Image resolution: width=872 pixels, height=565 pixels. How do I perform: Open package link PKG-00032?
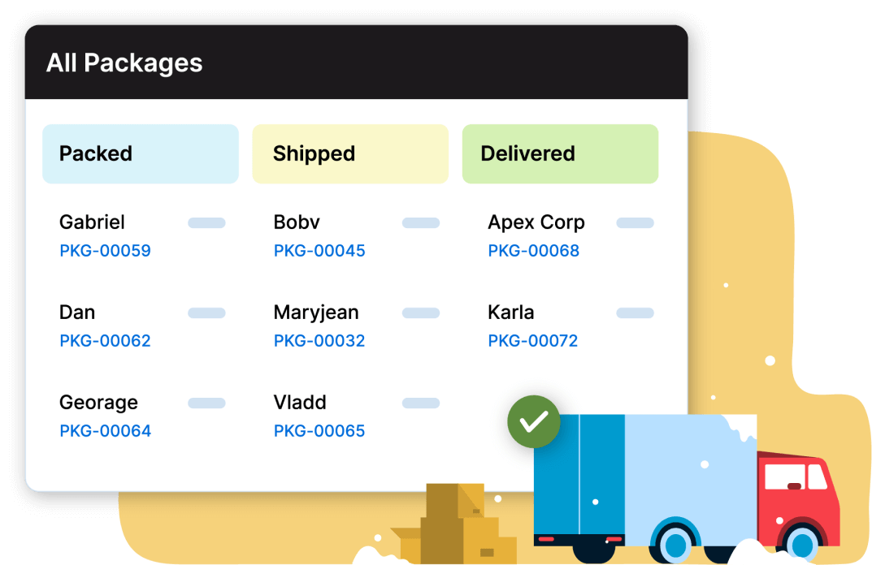[319, 341]
